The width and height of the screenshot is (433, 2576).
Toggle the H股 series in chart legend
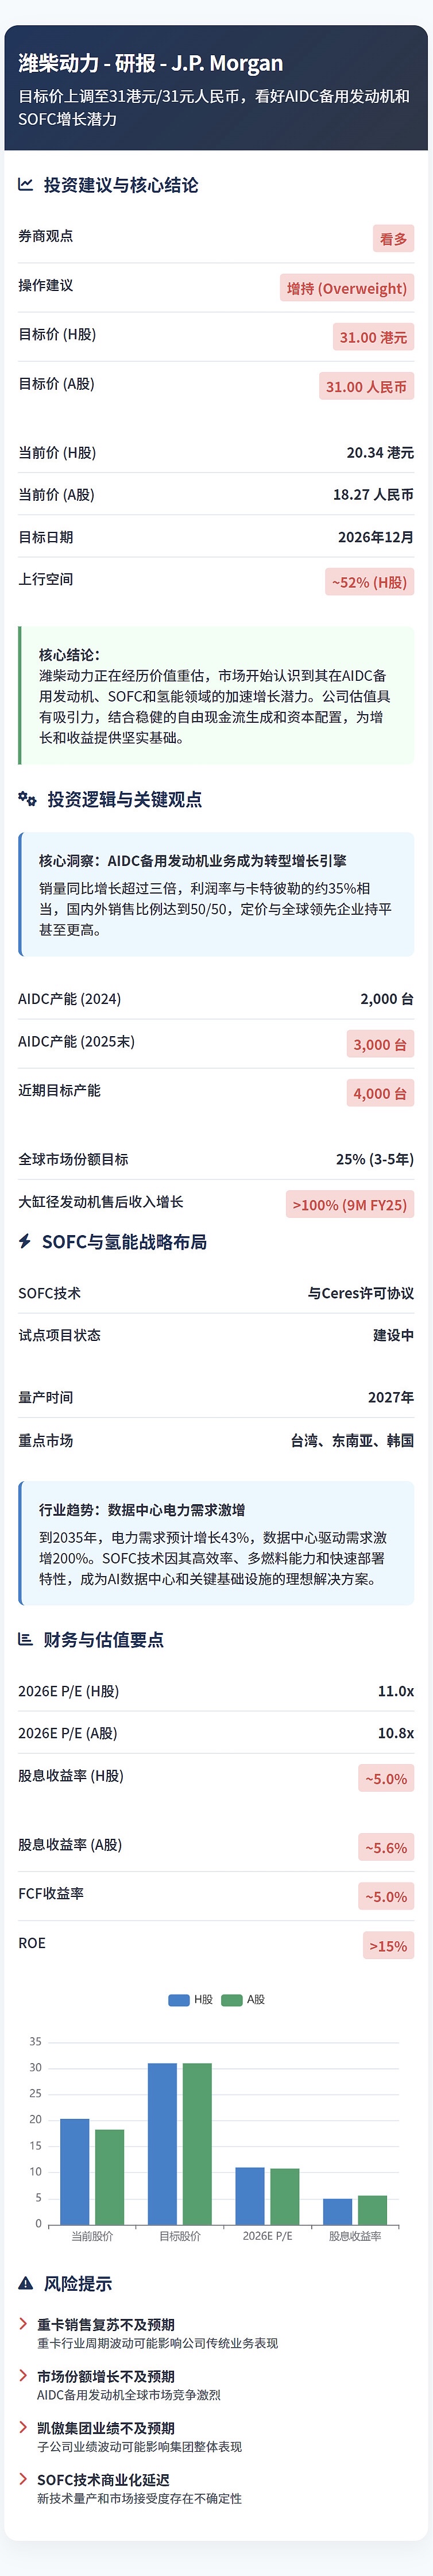191,1999
